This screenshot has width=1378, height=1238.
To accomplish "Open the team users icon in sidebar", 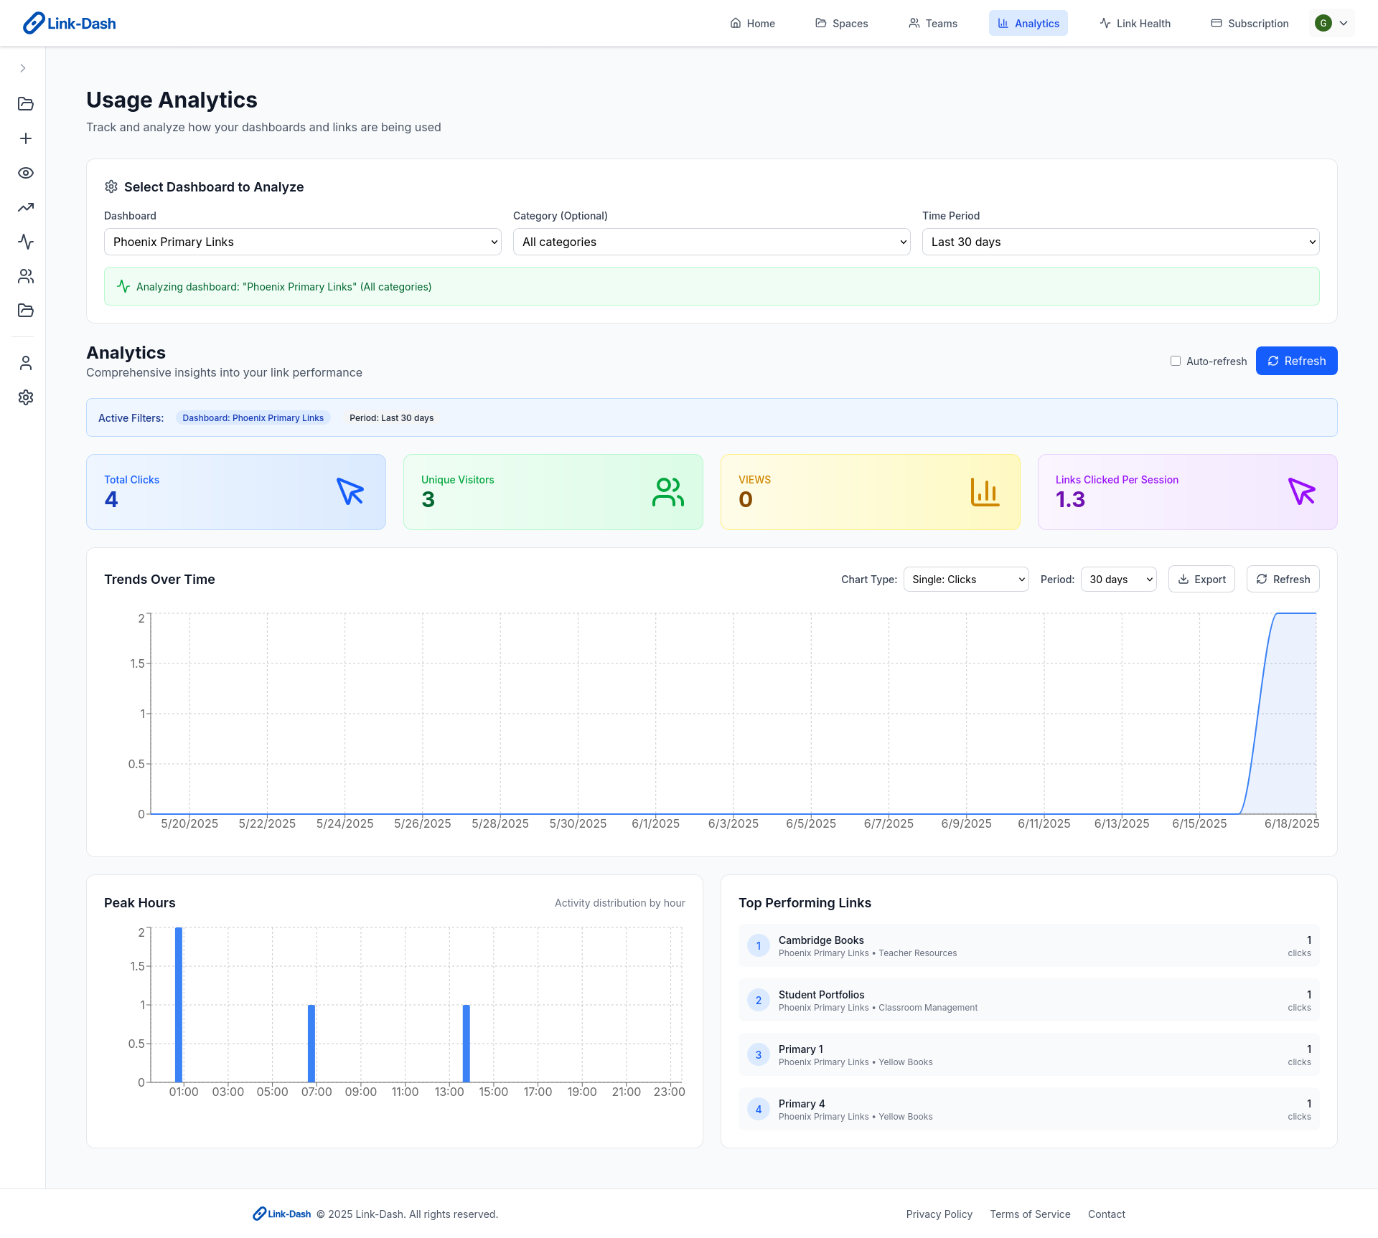I will pos(26,276).
